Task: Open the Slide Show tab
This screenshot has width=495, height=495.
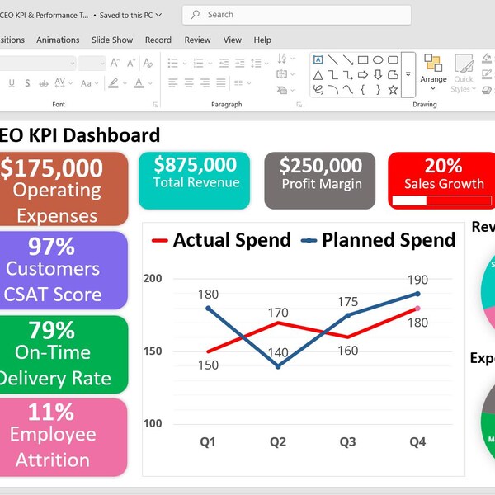Action: click(x=112, y=40)
